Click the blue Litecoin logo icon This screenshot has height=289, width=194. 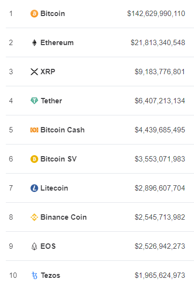pyautogui.click(x=34, y=188)
